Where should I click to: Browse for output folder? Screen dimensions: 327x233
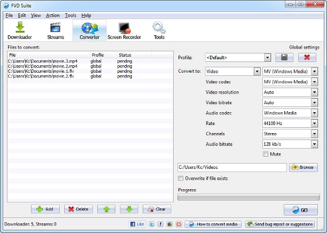point(303,167)
